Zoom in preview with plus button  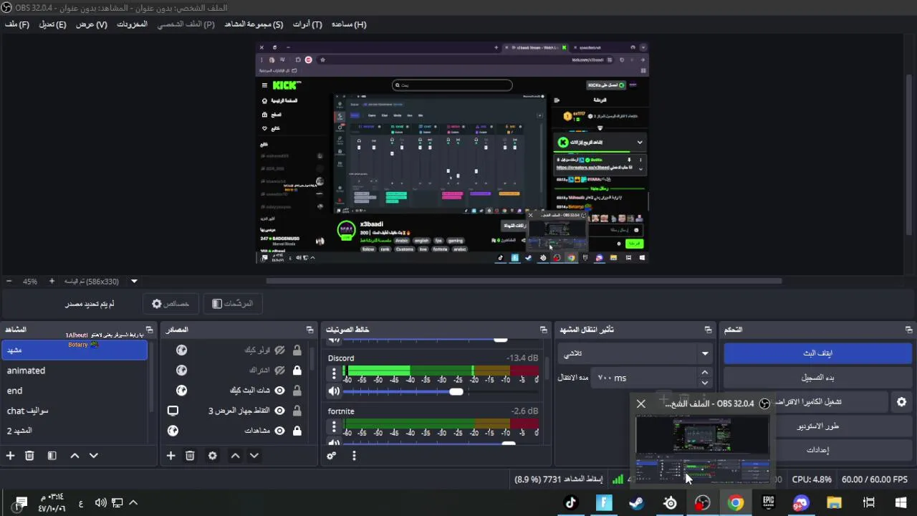(x=52, y=282)
